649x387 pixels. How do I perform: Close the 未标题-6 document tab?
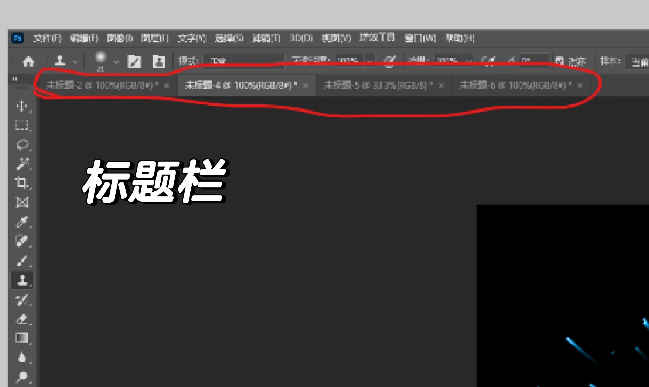(x=580, y=86)
